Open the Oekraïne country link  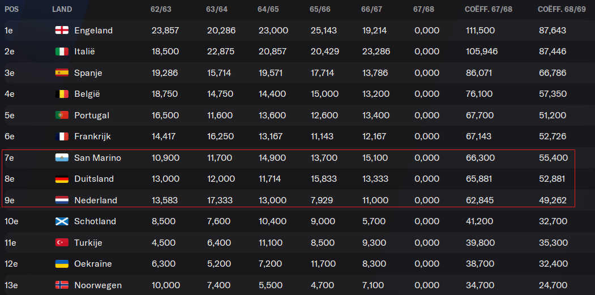point(93,264)
